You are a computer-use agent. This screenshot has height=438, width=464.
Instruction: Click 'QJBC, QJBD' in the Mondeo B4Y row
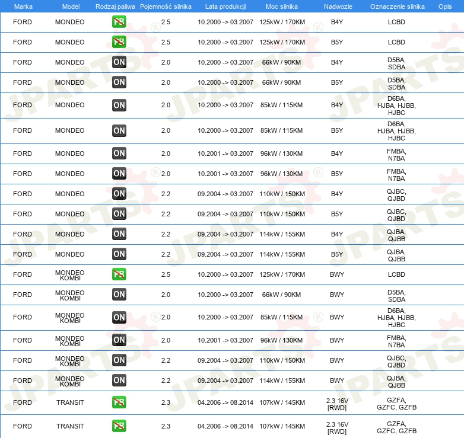[396, 195]
